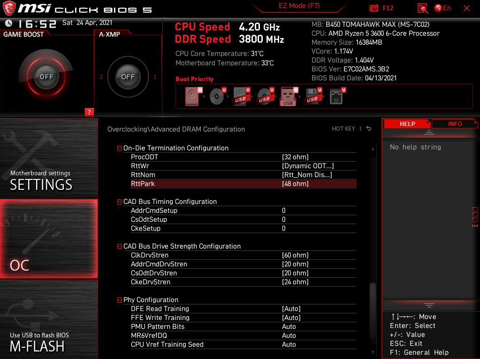Click the scrollbar up arrow of settings list
The height and width of the screenshot is (359, 480).
373,148
